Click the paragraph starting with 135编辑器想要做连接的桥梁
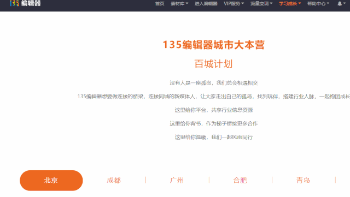This screenshot has width=350, height=197. click(x=214, y=97)
